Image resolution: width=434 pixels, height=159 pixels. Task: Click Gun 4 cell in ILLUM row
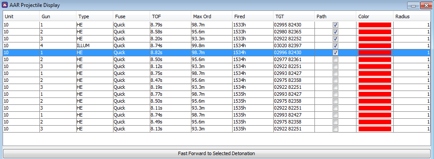[58, 45]
